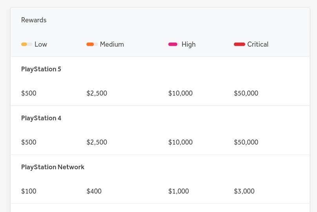Click the $10,000 high reward for PlayStation 4
The image size is (317, 212).
[181, 142]
